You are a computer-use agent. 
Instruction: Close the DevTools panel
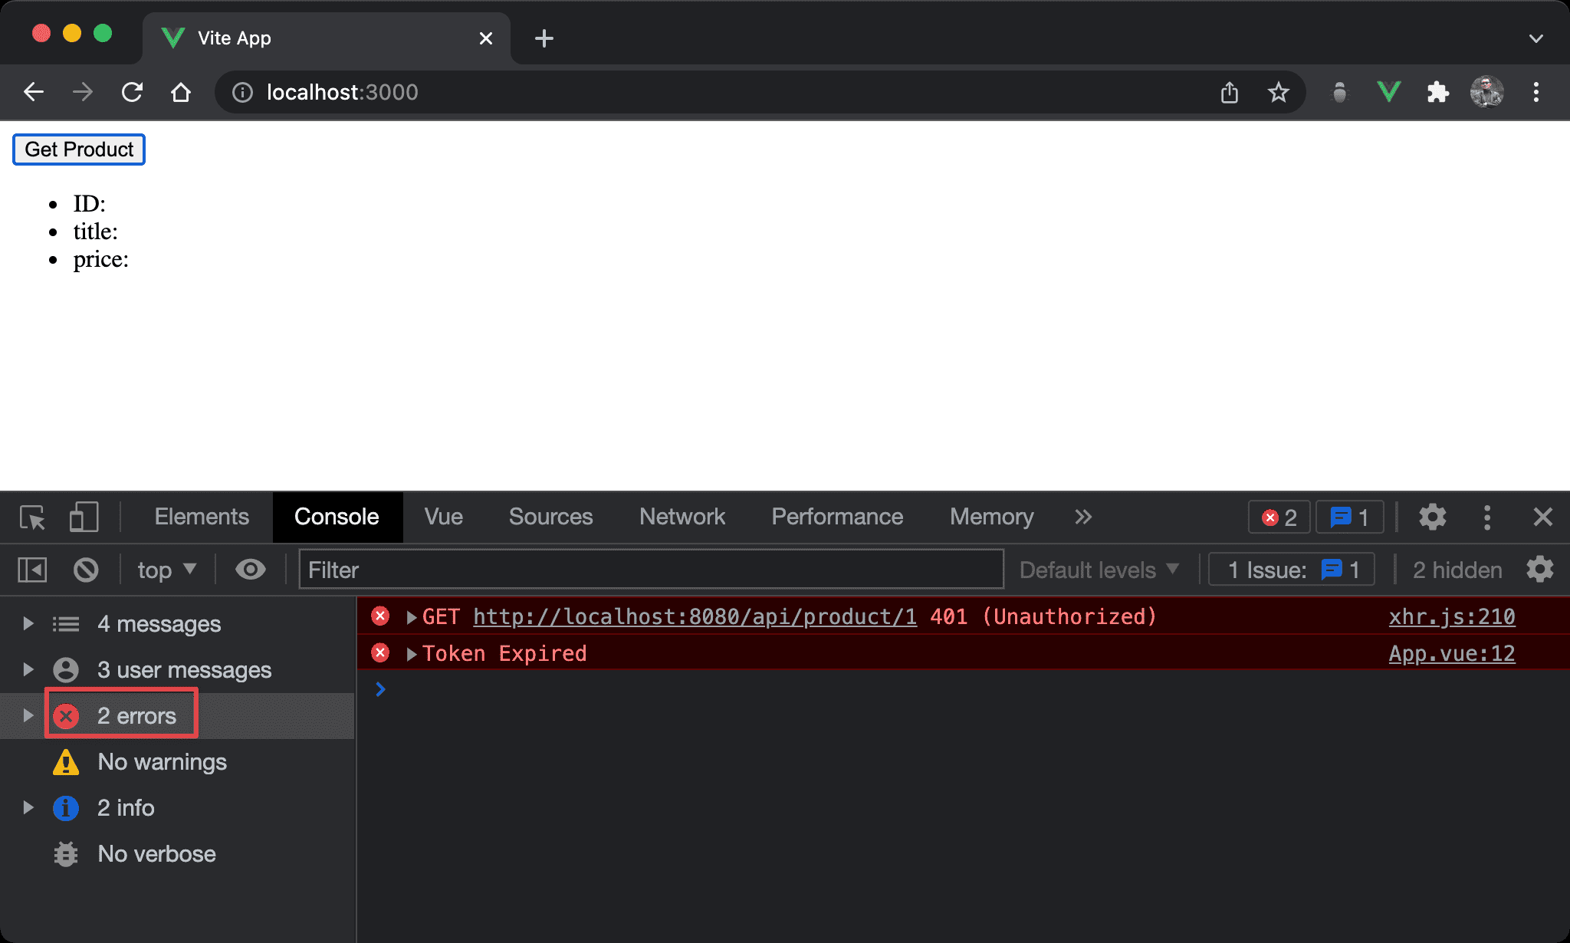click(1542, 517)
